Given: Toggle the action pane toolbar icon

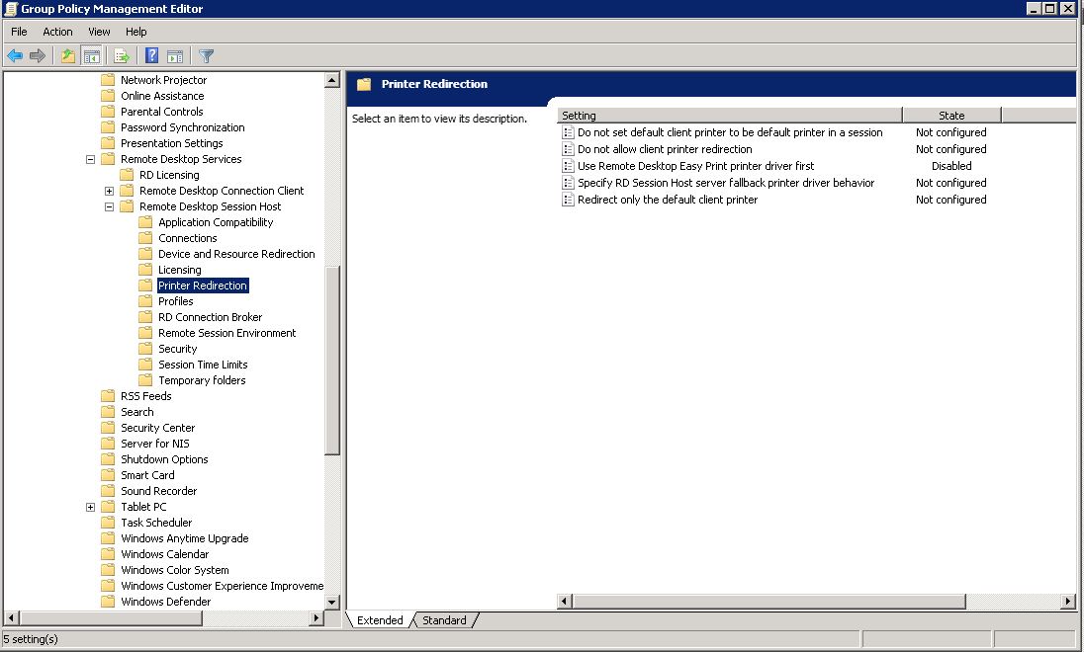Looking at the screenshot, I should (x=176, y=56).
